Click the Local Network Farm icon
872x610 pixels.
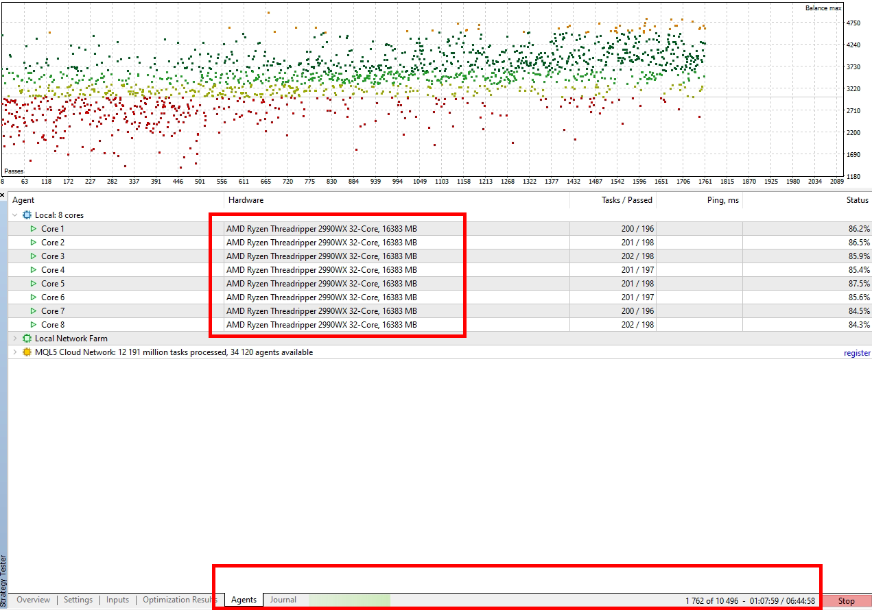click(x=27, y=339)
